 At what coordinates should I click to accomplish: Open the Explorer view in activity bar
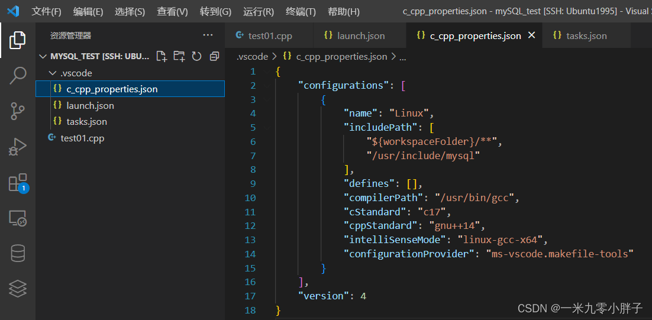click(x=18, y=40)
